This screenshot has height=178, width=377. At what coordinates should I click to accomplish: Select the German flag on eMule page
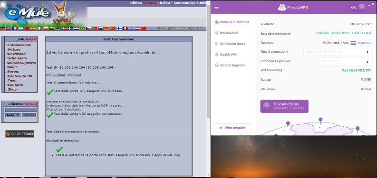coord(3,28)
